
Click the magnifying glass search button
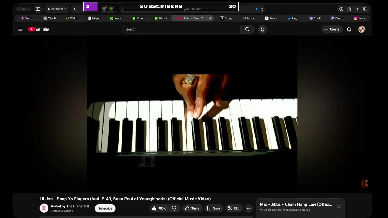247,29
